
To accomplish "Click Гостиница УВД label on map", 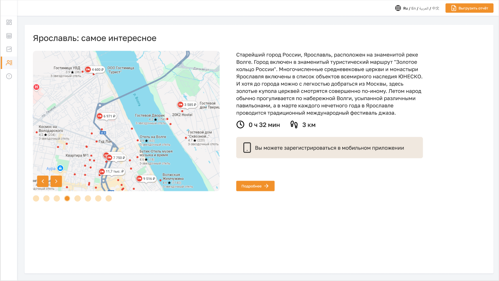I will [67, 68].
